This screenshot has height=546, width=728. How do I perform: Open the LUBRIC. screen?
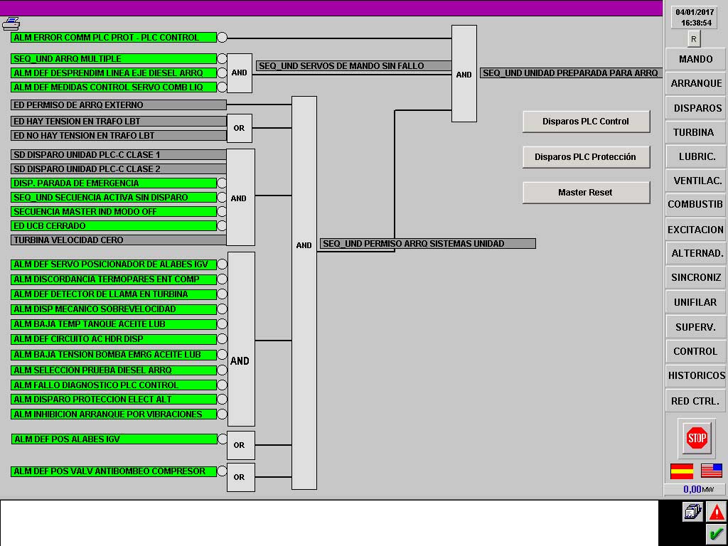pyautogui.click(x=695, y=156)
